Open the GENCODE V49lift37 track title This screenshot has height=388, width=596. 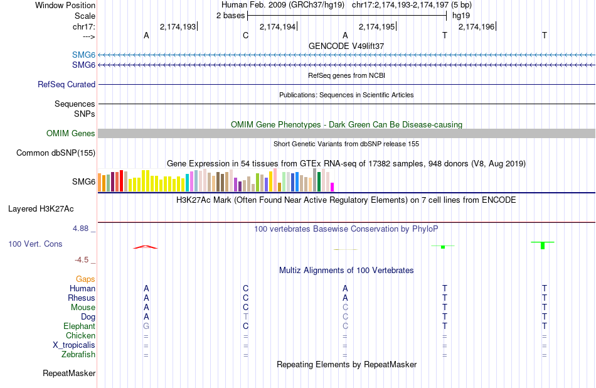346,46
